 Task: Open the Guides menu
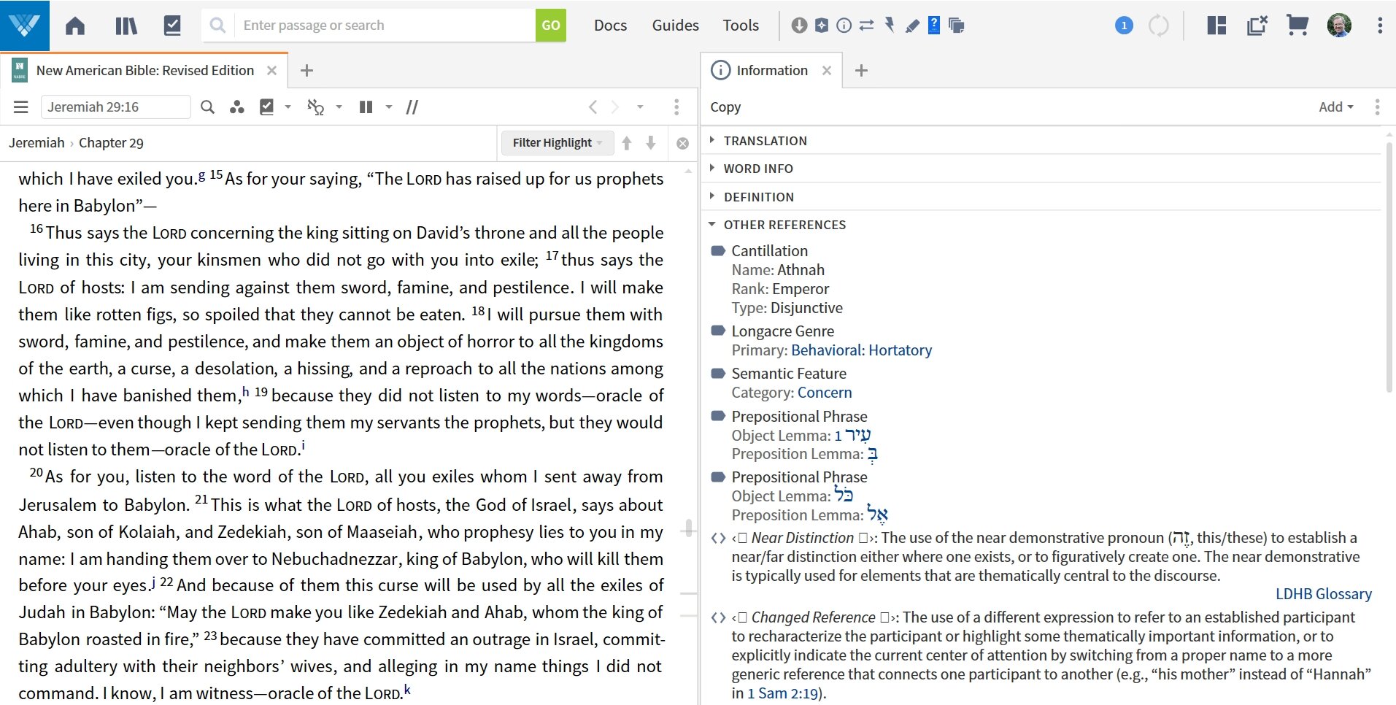tap(675, 26)
